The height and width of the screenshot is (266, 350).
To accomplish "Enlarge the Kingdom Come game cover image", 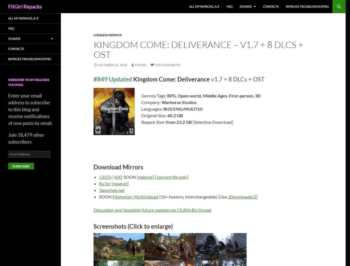I will [x=114, y=111].
